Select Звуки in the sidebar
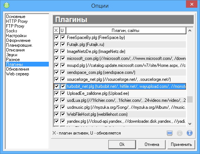 (x=11, y=55)
